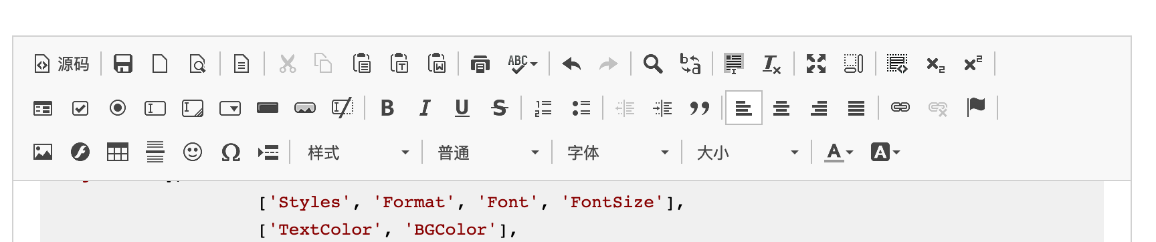
Task: Insert a special character (Omega)
Action: coord(230,152)
